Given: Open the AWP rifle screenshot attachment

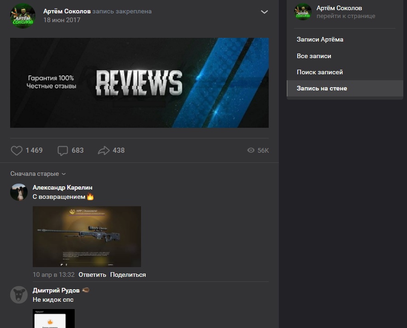Looking at the screenshot, I should pyautogui.click(x=87, y=236).
